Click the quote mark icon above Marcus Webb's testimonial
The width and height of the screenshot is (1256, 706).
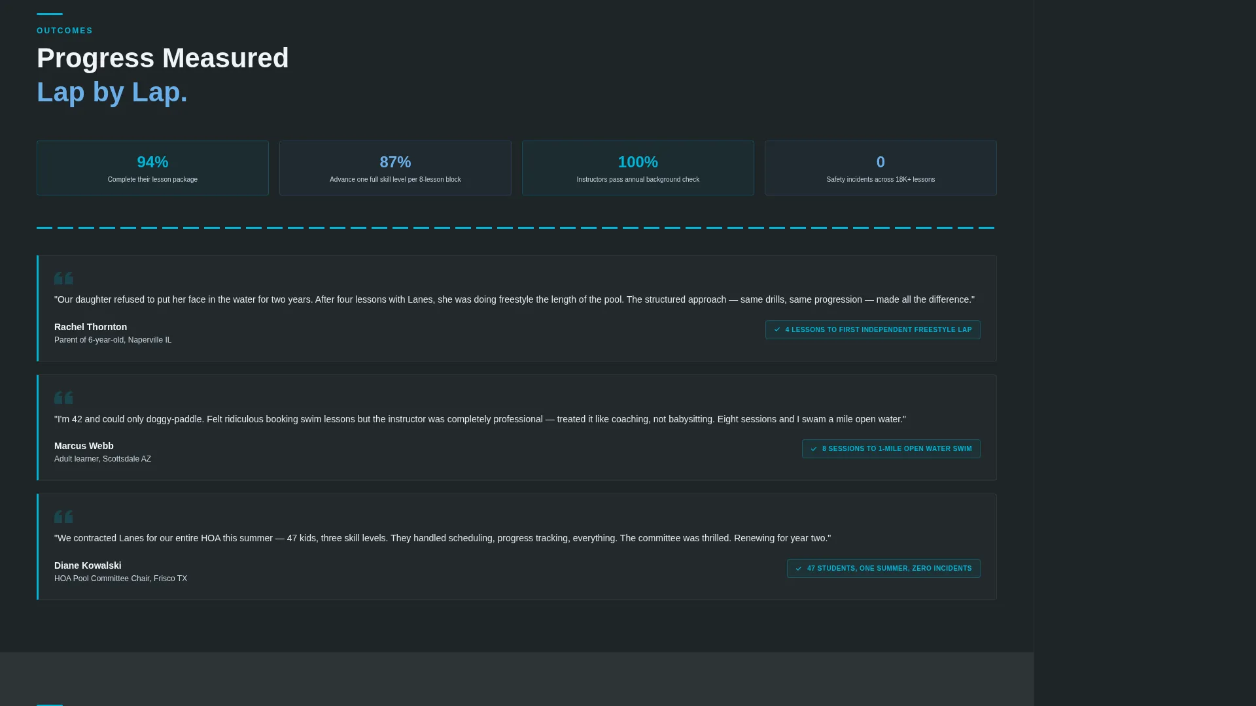[x=63, y=397]
